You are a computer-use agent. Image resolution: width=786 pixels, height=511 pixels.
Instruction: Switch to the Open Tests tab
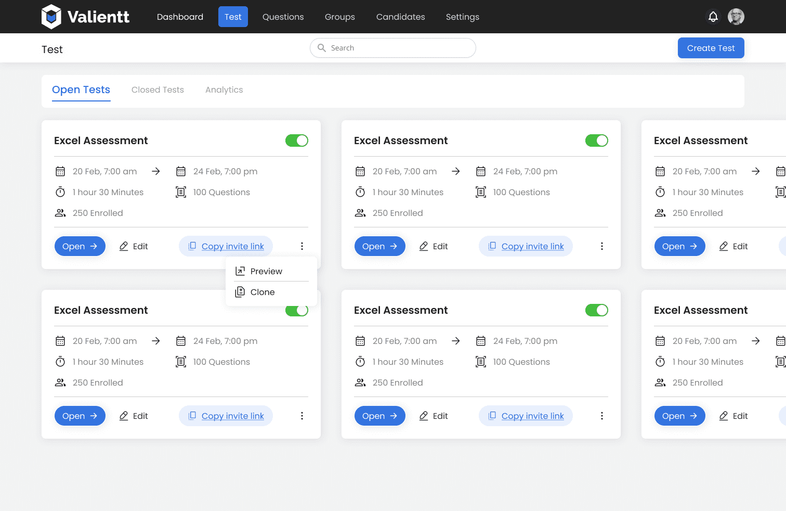coord(81,90)
